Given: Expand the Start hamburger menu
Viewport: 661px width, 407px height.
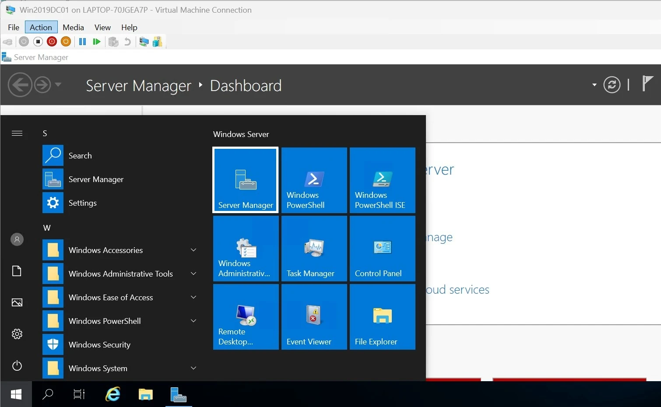Looking at the screenshot, I should [x=17, y=133].
